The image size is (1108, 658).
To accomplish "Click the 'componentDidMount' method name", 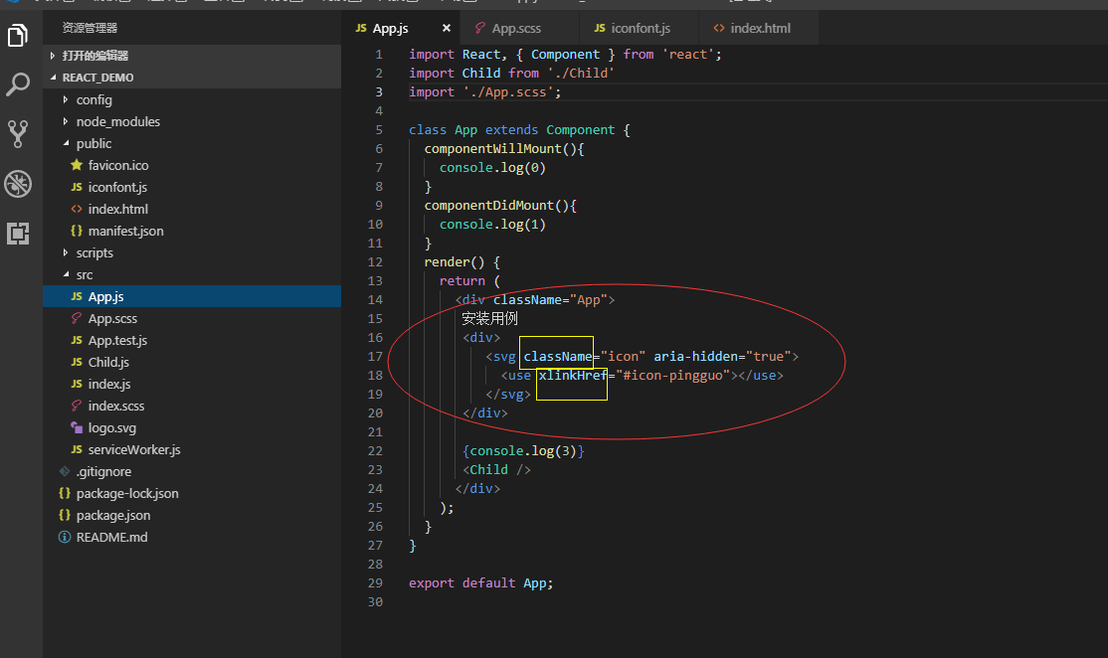I will tap(489, 206).
